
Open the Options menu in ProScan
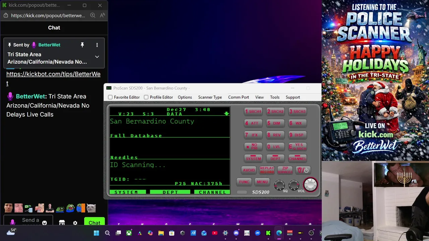pos(185,97)
